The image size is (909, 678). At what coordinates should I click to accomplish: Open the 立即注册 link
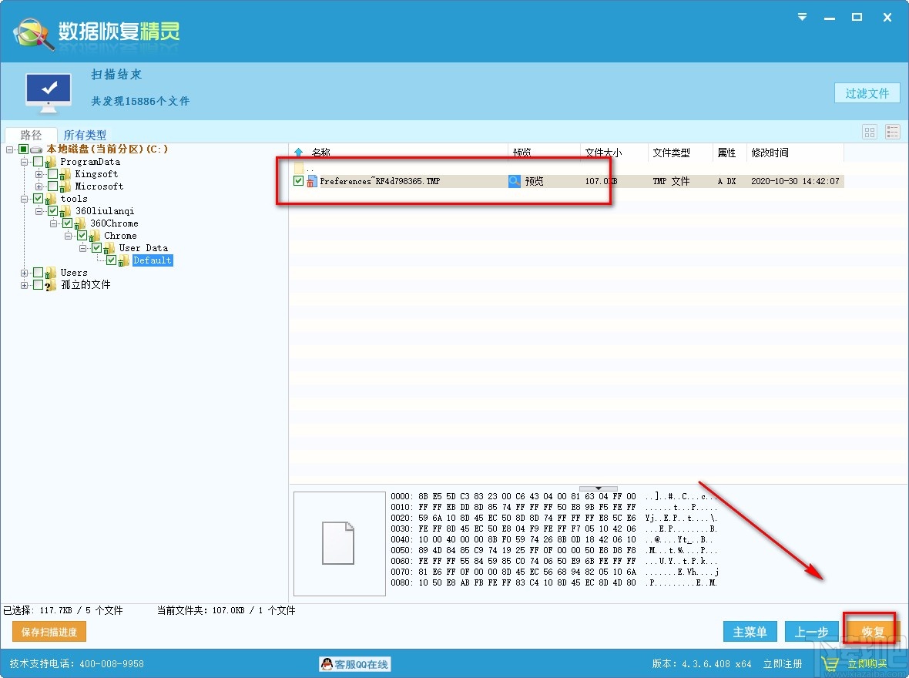click(783, 664)
